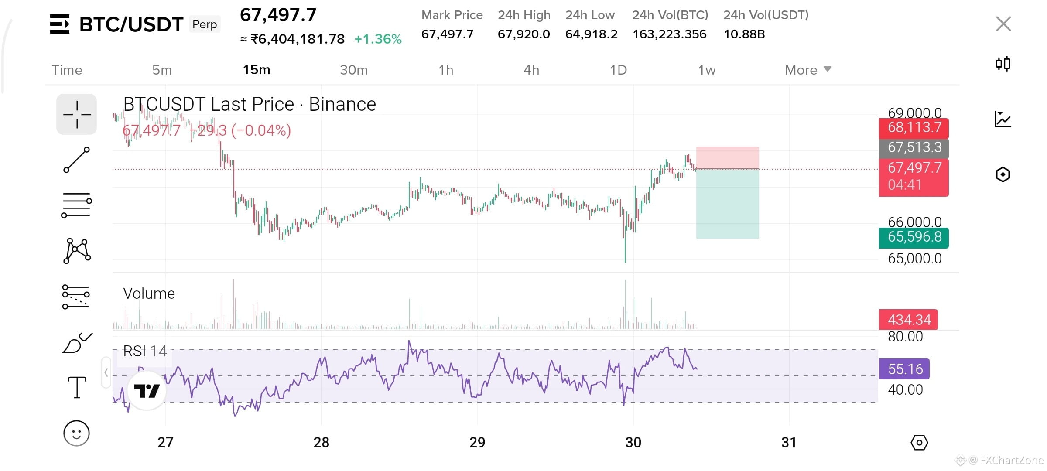This screenshot has width=1047, height=471.
Task: Switch to 4h timeframe
Action: click(x=531, y=70)
